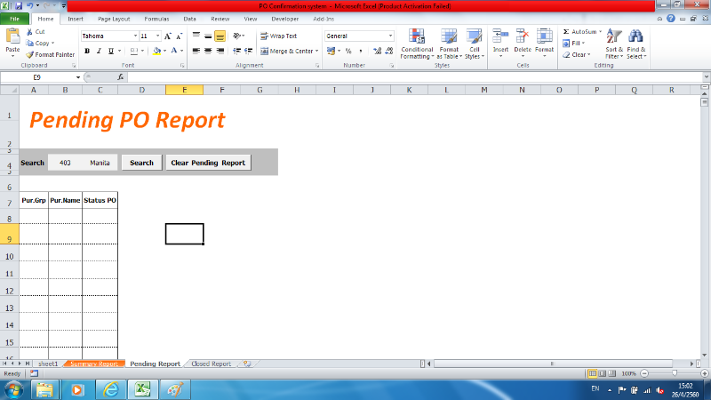Expand the General number format dropdown
The width and height of the screenshot is (711, 400).
pos(389,36)
